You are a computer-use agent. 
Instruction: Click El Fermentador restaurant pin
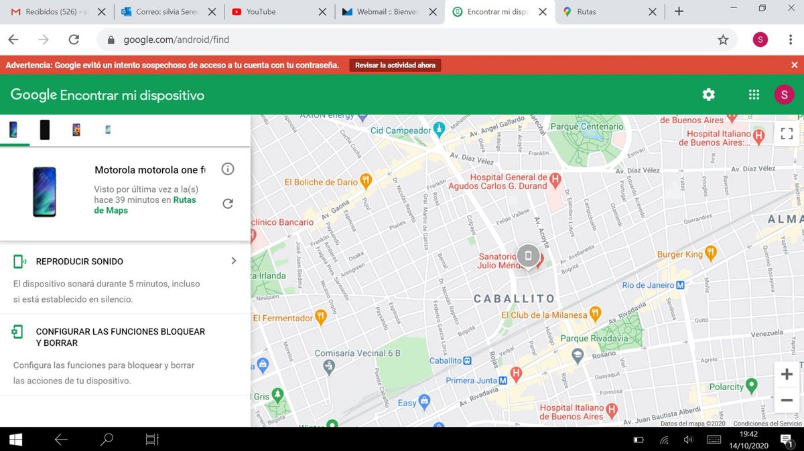(321, 317)
